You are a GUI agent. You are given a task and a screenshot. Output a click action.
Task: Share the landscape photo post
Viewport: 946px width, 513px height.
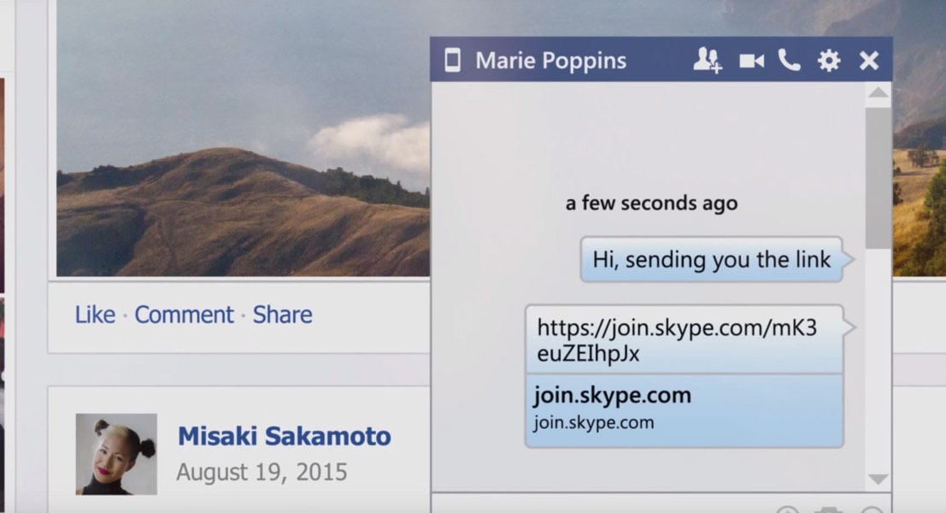tap(282, 315)
